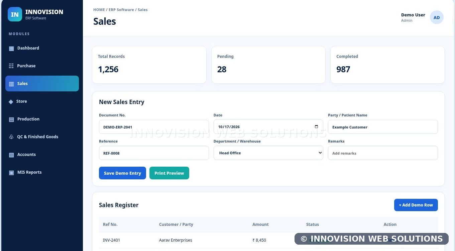455x251 pixels.
Task: Click the Amount column header
Action: [x=260, y=225]
